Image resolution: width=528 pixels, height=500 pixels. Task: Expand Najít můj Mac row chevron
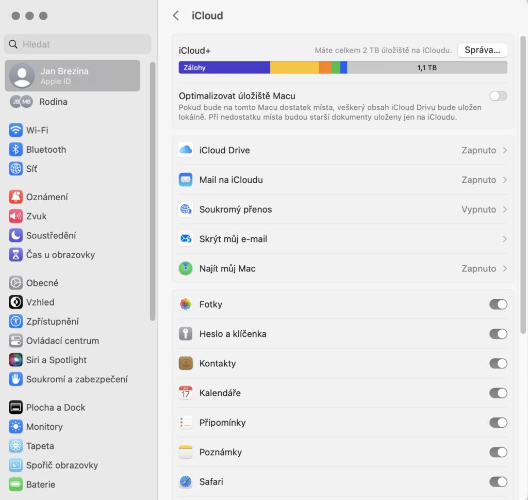click(505, 268)
